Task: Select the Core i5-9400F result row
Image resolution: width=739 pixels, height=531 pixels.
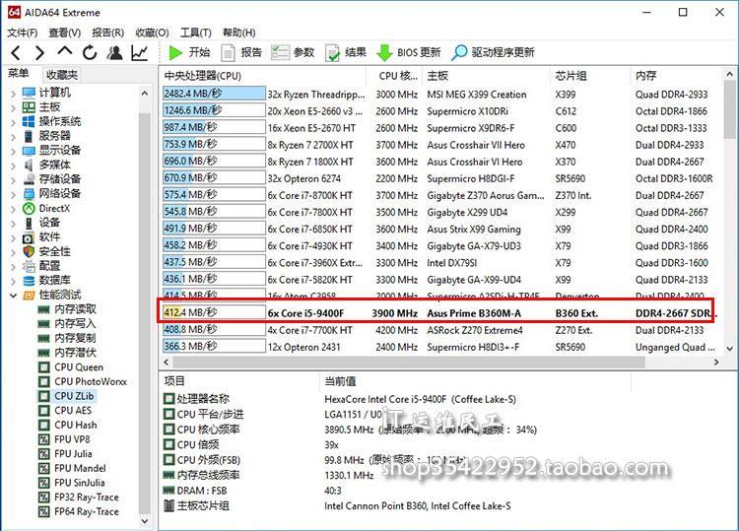Action: coord(434,313)
